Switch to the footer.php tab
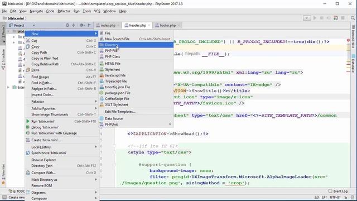357x201 pixels. (167, 25)
